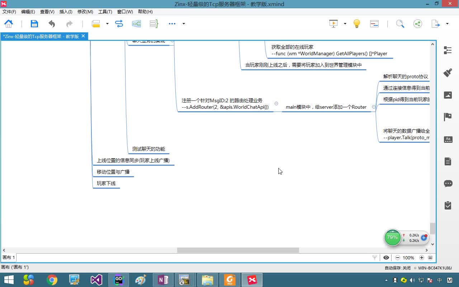Save the mind map file
Viewport: 459px width, 287px height.
click(34, 24)
